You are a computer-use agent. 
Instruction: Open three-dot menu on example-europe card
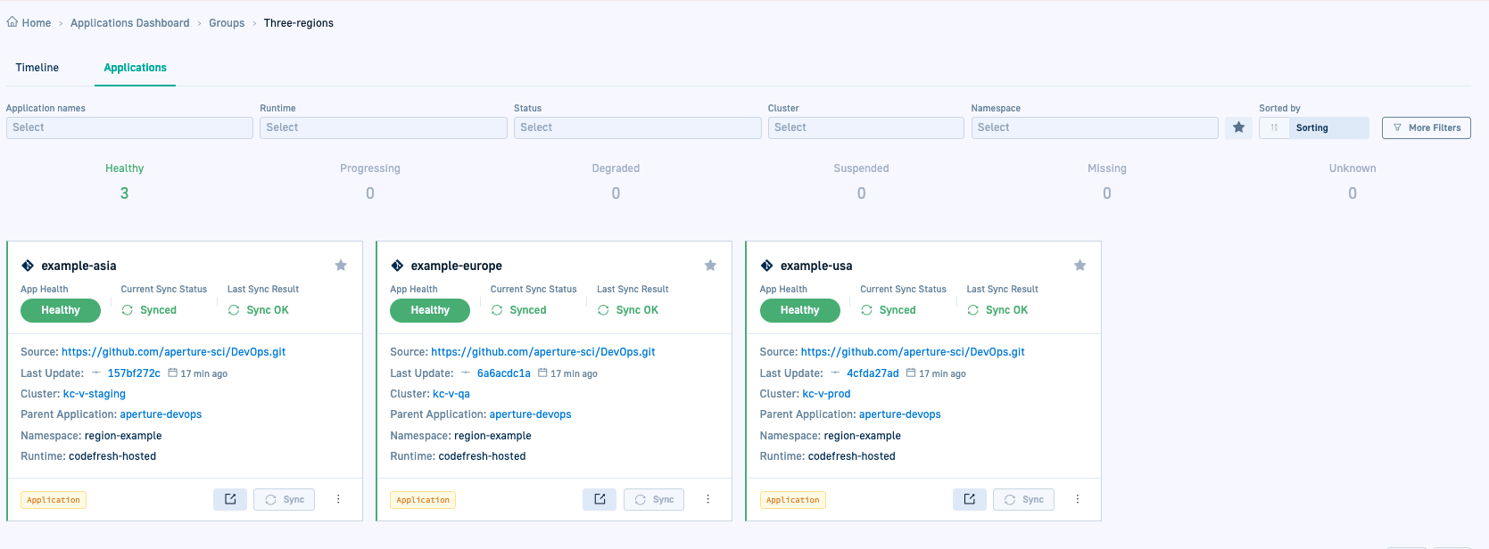click(707, 499)
